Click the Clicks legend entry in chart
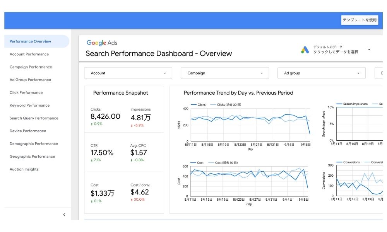Screen dimensions: 387x232 tap(198, 105)
